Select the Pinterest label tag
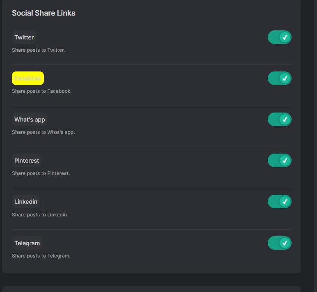This screenshot has width=317, height=292. pos(27,161)
